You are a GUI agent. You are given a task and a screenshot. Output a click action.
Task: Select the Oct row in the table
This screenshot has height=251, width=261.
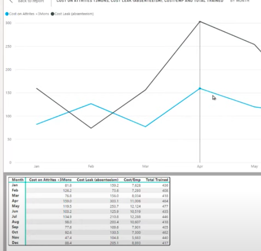click(89, 232)
